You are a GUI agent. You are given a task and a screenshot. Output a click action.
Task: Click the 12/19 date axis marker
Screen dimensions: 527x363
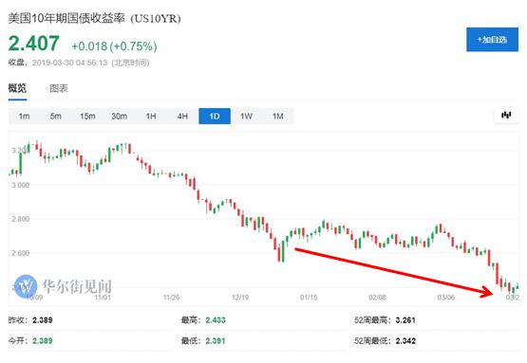(240, 298)
